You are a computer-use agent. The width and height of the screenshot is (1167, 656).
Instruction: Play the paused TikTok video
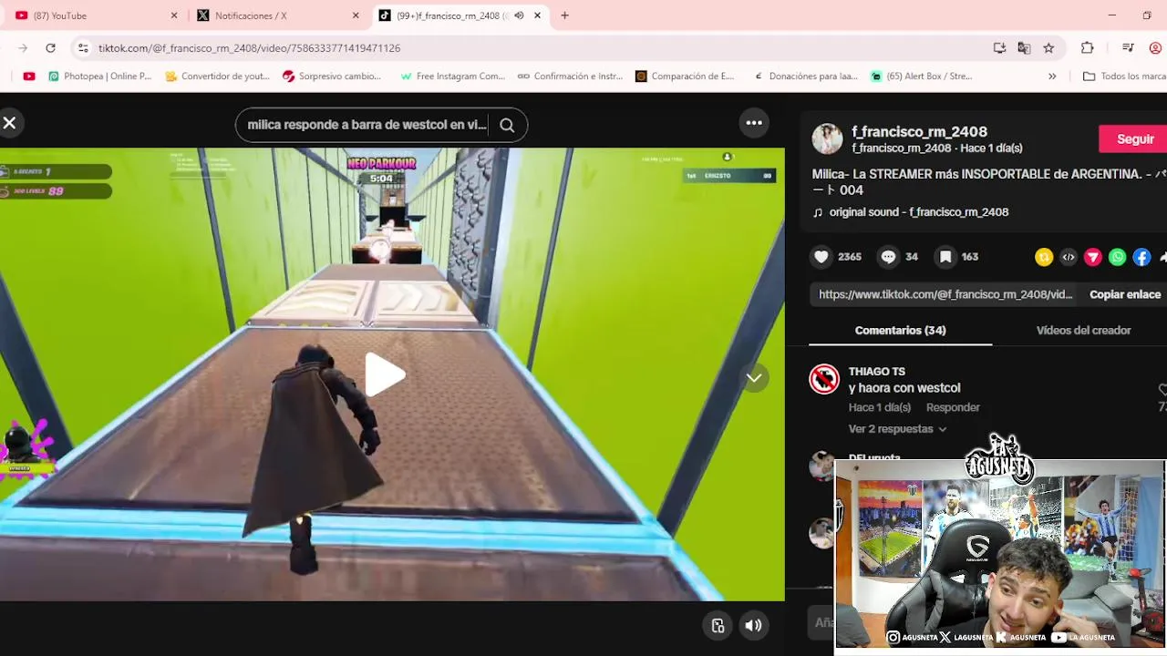(x=385, y=374)
